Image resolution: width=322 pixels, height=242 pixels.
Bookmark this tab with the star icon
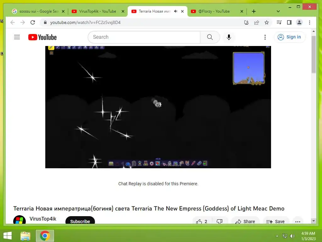click(267, 22)
